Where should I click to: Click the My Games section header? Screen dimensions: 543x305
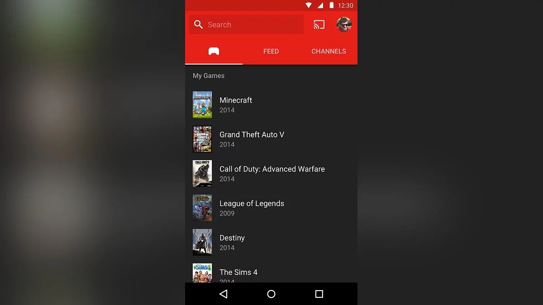click(x=209, y=76)
